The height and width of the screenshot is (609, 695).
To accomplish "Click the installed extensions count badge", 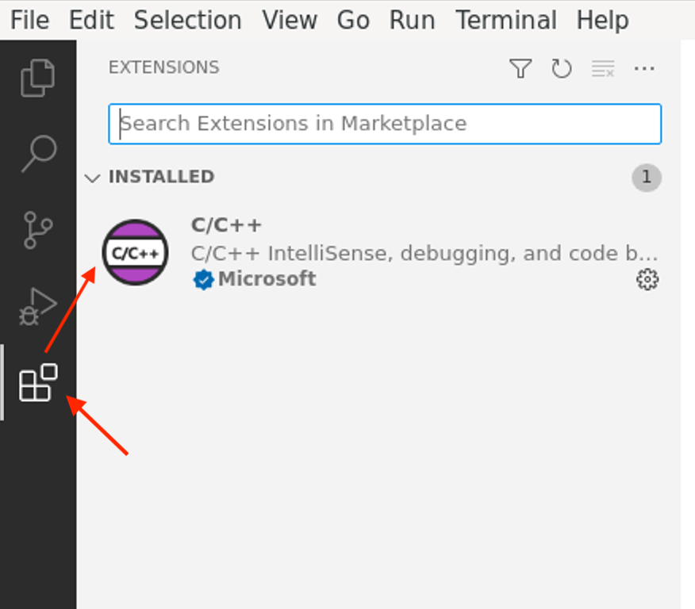I will [x=646, y=178].
